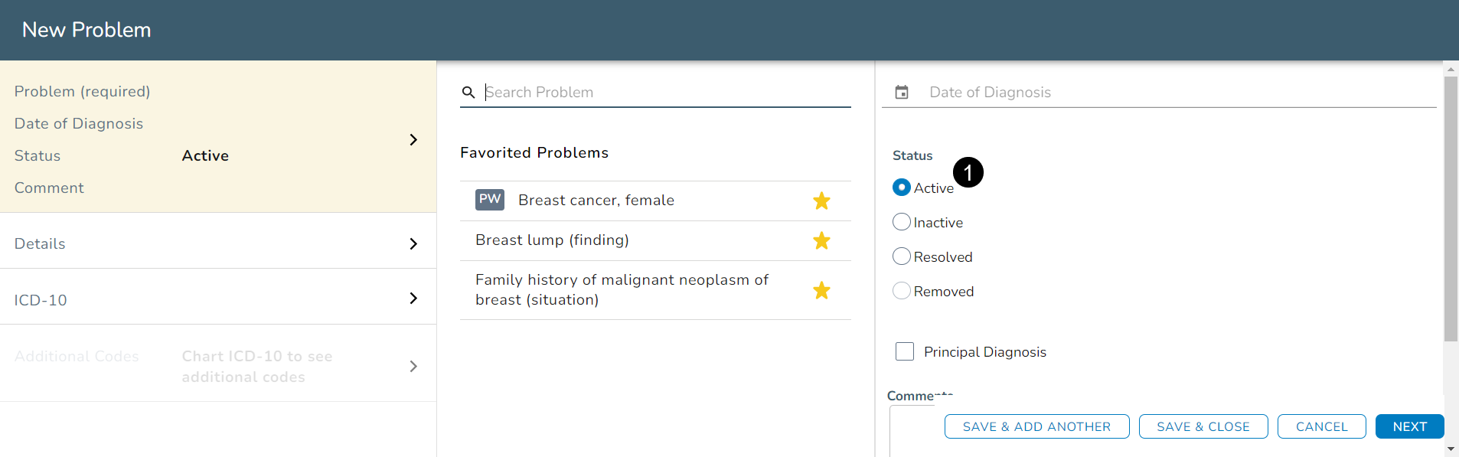Click the calendar icon for diagnosis date
This screenshot has height=457, width=1459.
click(902, 93)
